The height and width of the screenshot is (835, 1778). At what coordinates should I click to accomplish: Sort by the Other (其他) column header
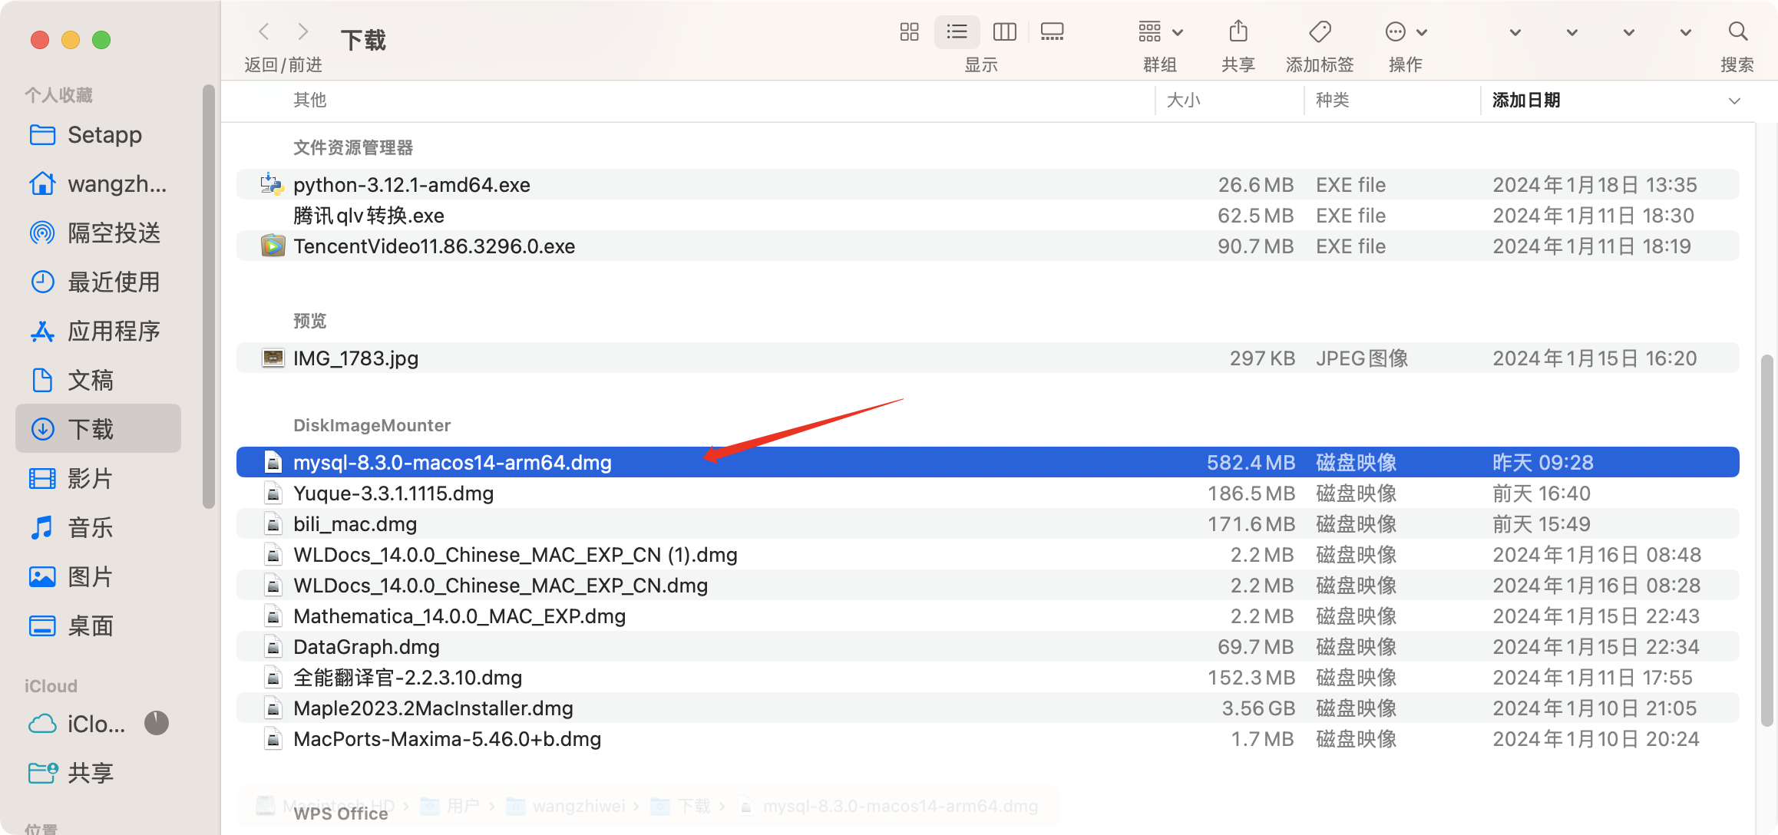pos(310,101)
